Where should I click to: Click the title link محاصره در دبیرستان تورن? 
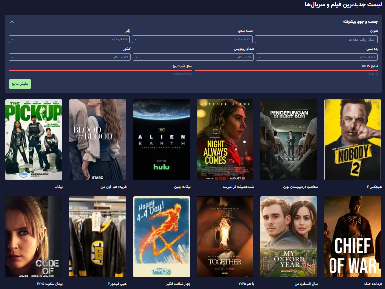point(301,187)
